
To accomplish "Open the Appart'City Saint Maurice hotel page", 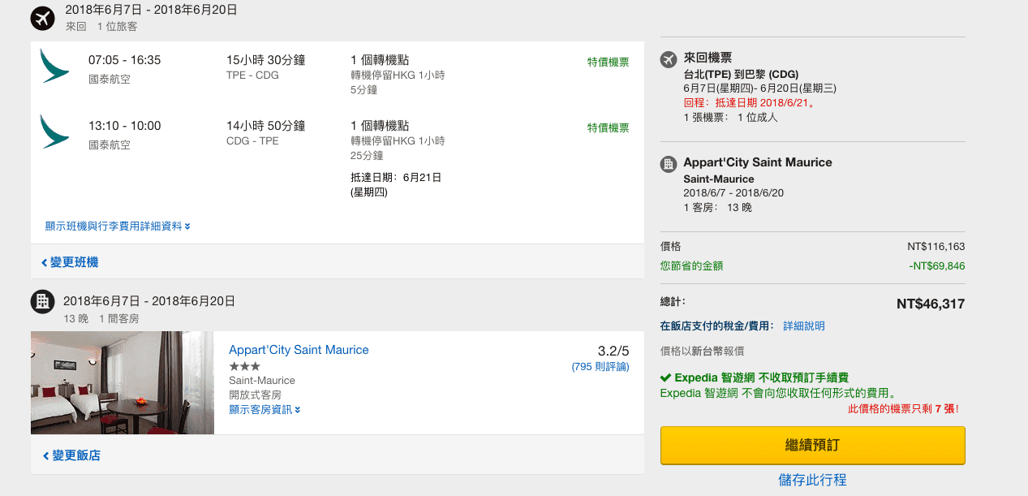I will (299, 349).
